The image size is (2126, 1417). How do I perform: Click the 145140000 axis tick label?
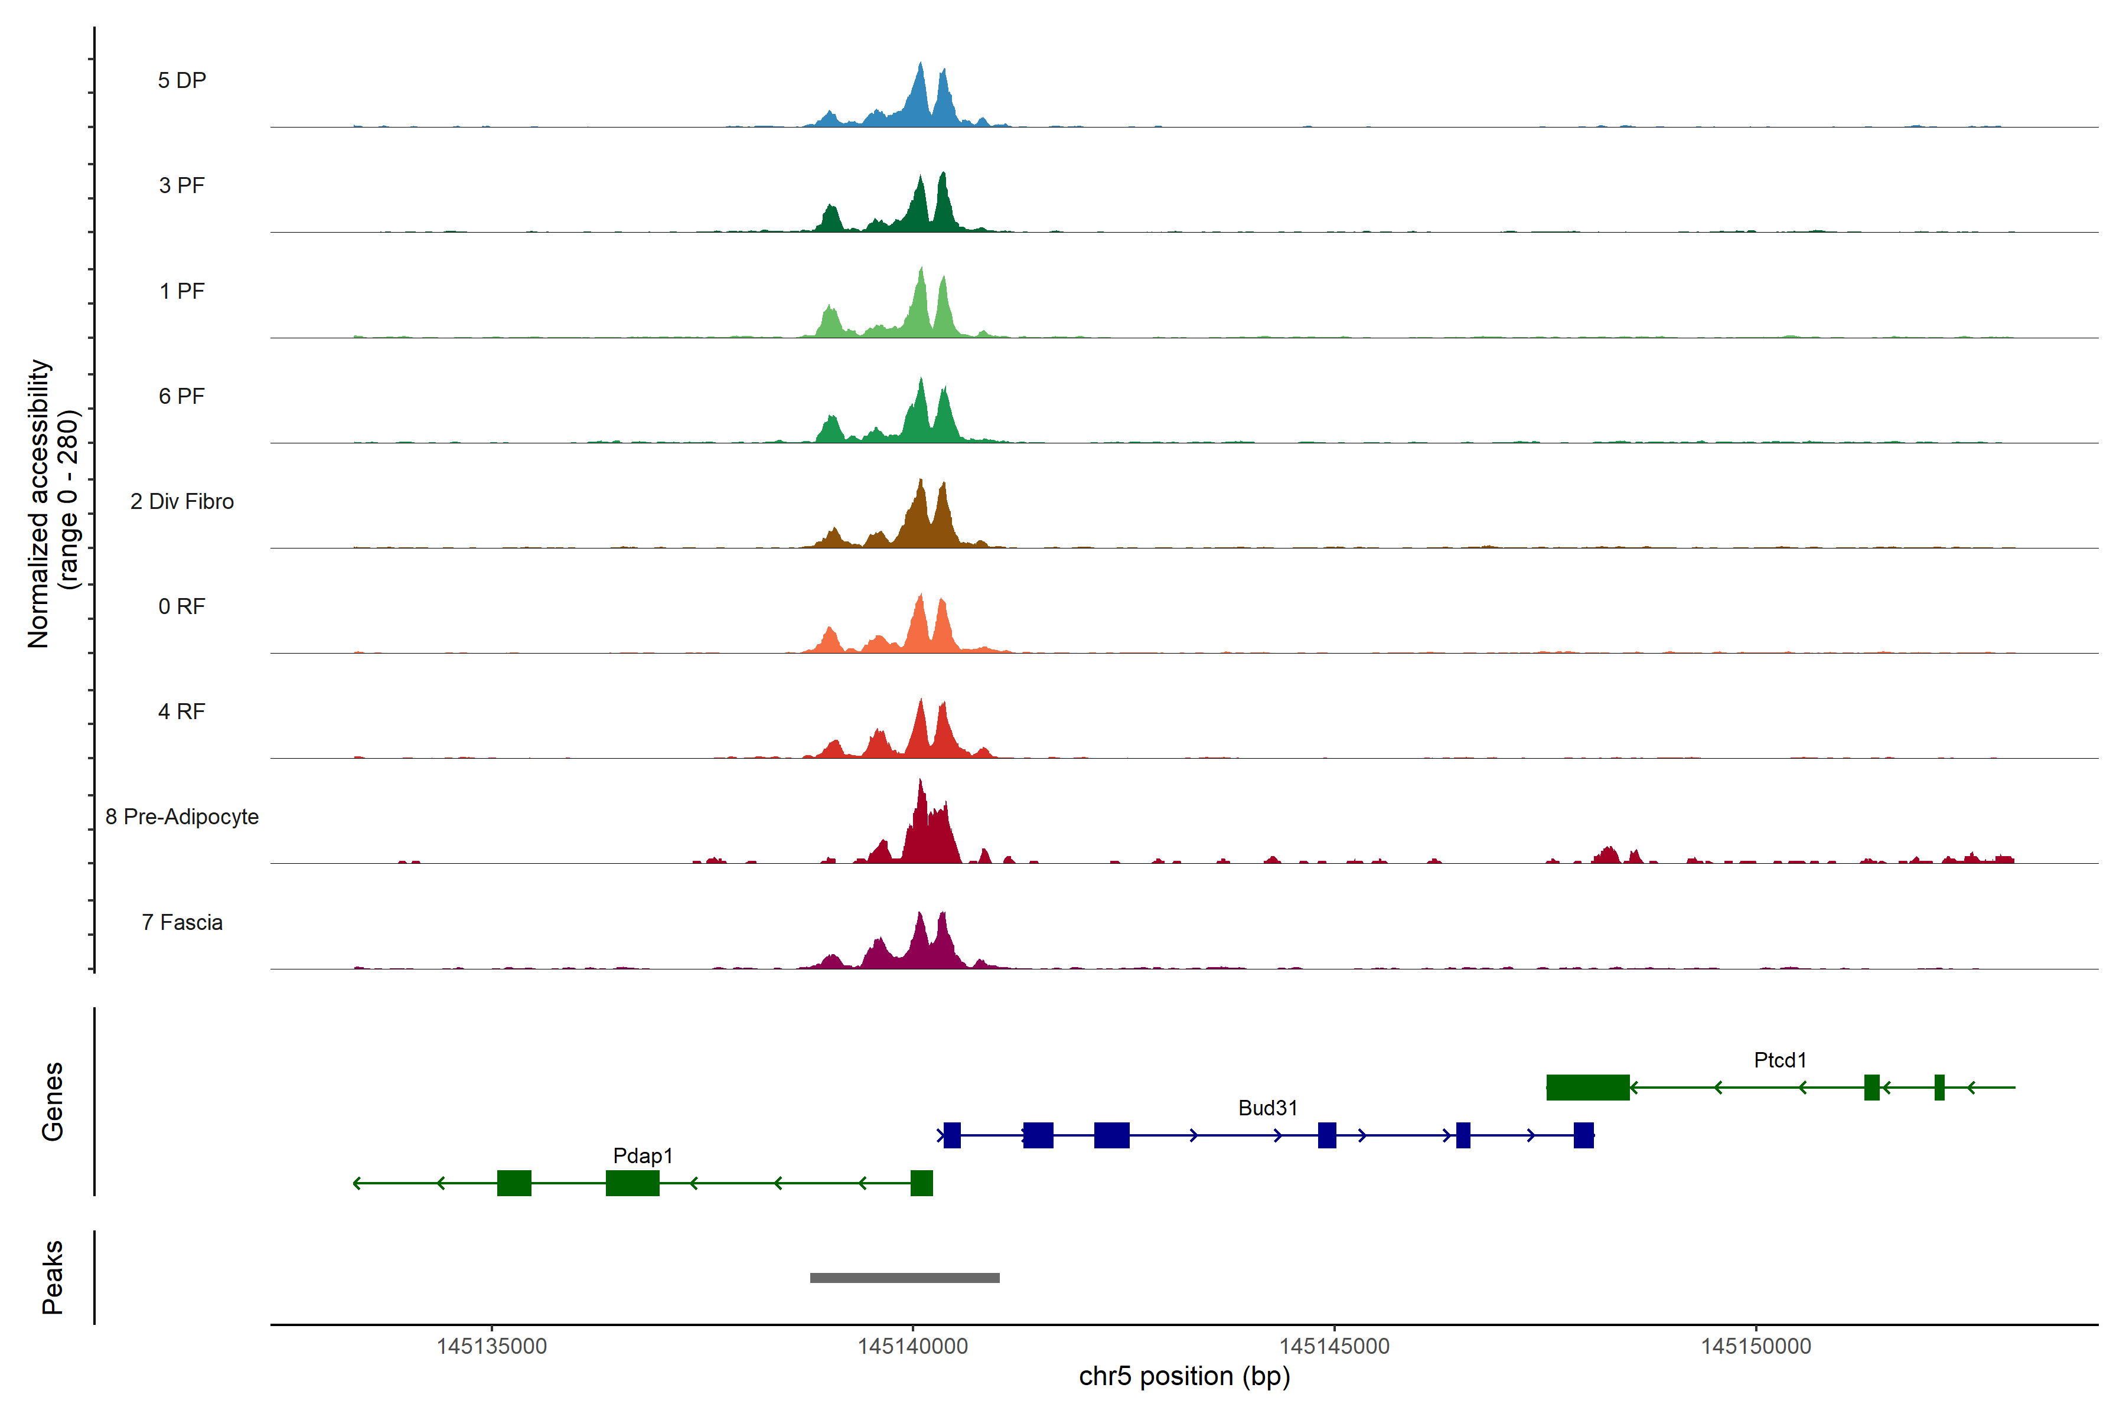click(912, 1346)
